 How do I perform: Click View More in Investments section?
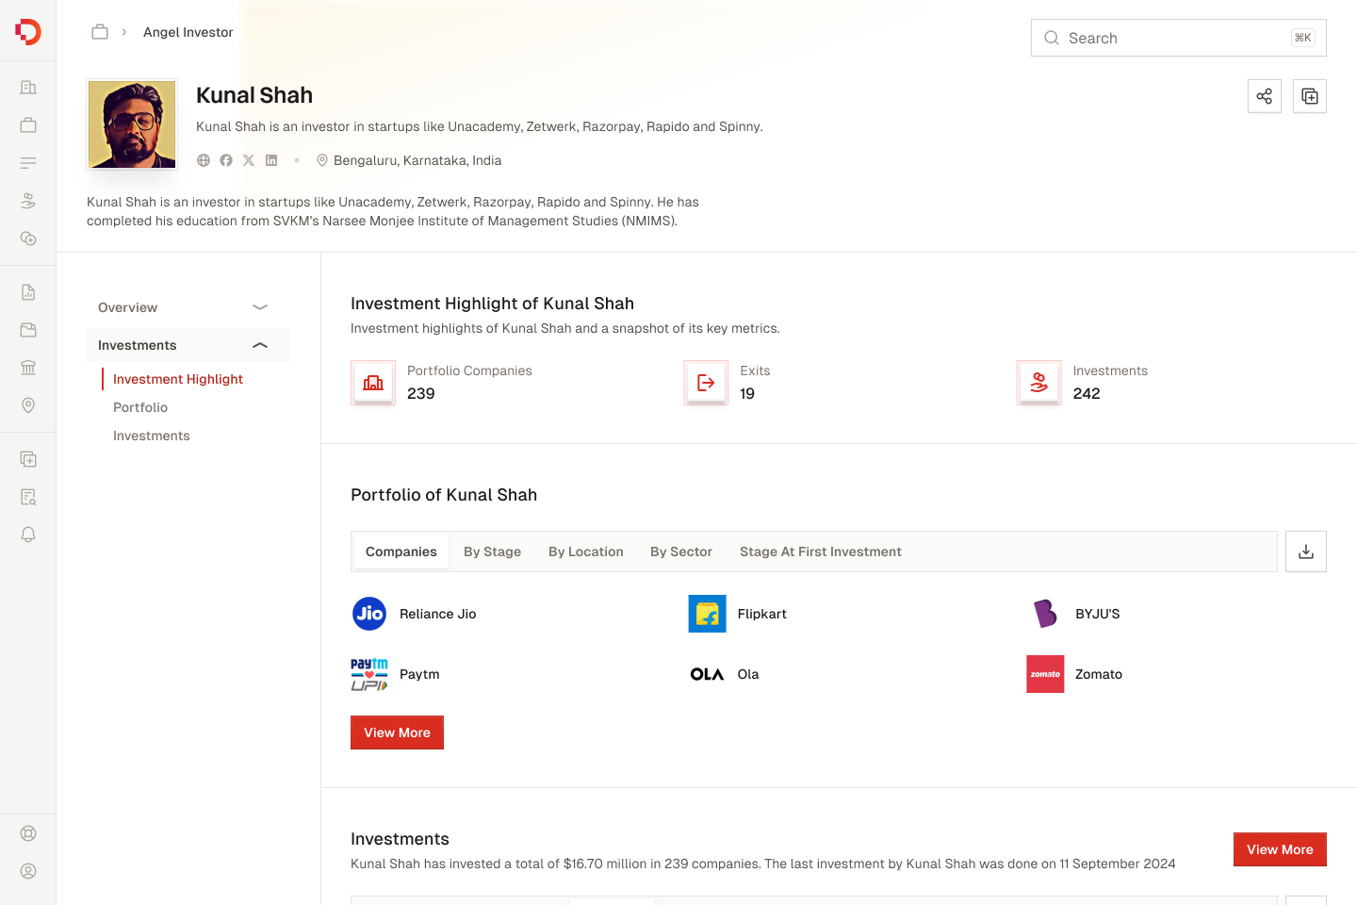click(1280, 849)
